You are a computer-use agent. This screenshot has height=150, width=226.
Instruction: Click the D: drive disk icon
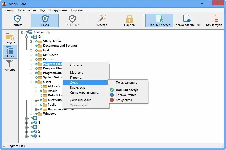pyautogui.click(x=35, y=118)
